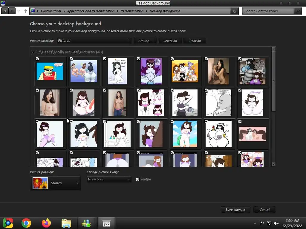Click the picture list scroll down arrow

click(x=274, y=165)
